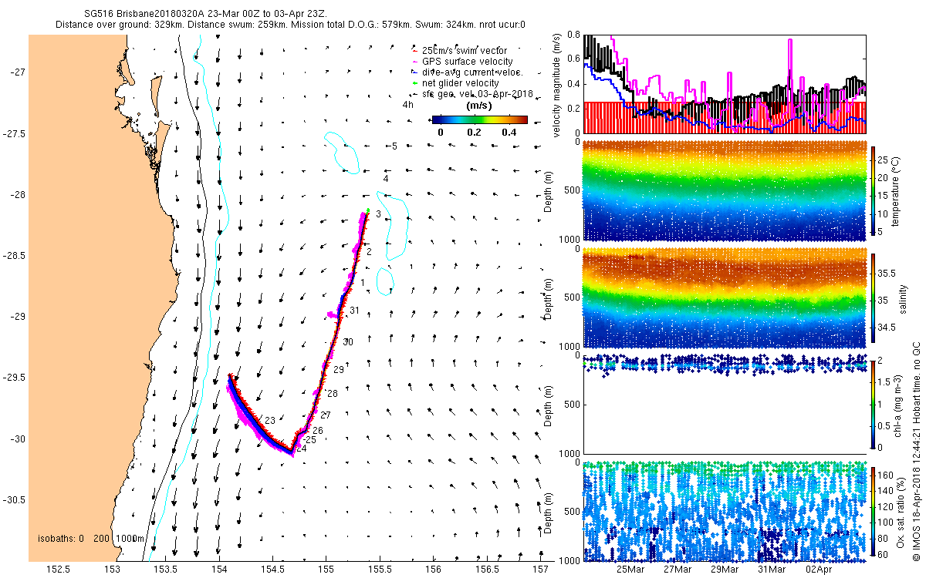Click the 'isobaths: 0 200 1000m' note
Image resolution: width=926 pixels, height=578 pixels.
pos(91,538)
